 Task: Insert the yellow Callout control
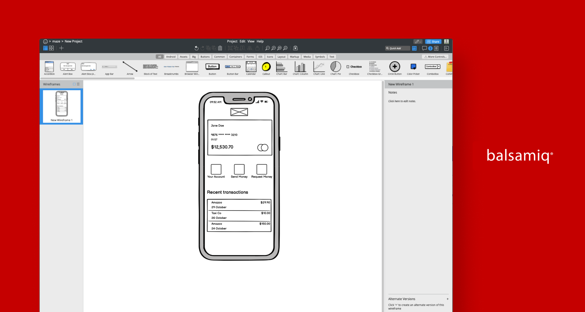pos(266,68)
